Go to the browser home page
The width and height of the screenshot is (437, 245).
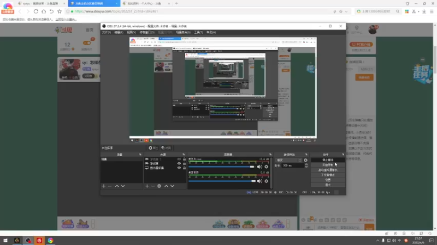point(44,11)
